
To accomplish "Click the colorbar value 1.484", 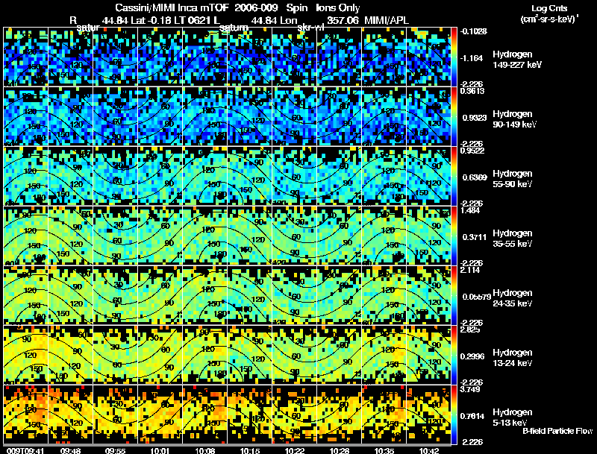I will coord(470,210).
